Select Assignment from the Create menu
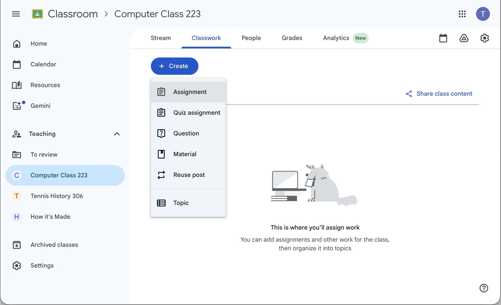This screenshot has width=501, height=305. coord(190,92)
